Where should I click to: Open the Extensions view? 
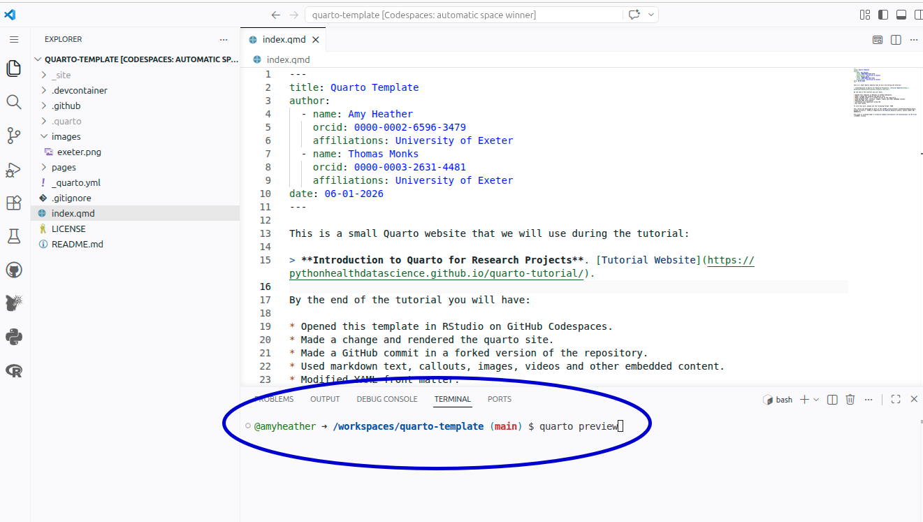pos(14,203)
